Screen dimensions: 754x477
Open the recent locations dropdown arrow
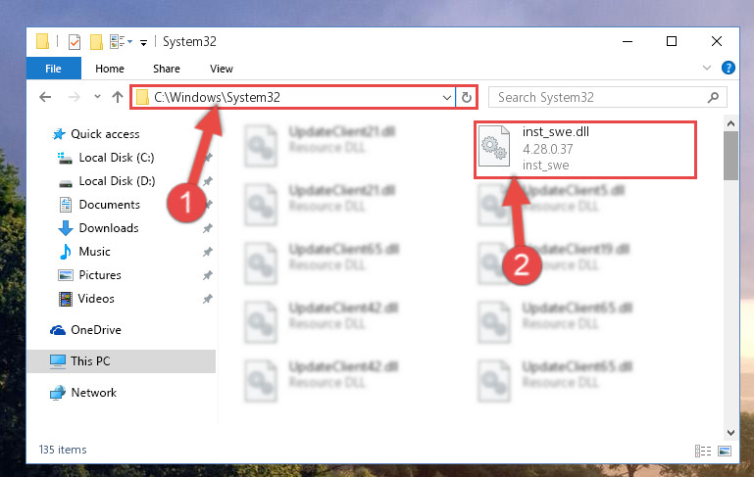point(98,97)
